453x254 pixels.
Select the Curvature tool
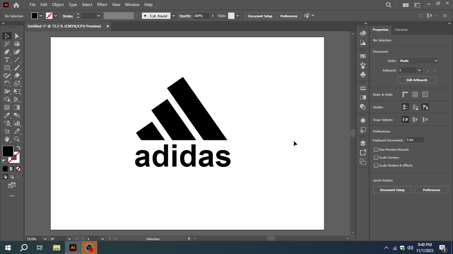click(17, 52)
